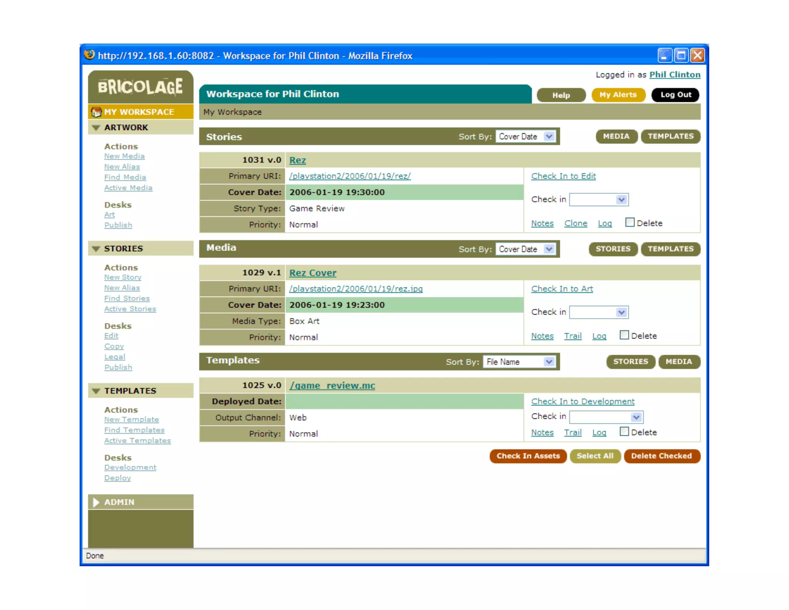Click MEDIA button in Stories header
Screen dimensions: 789x610
[x=616, y=136]
